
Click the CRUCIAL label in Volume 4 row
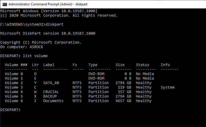[51, 92]
